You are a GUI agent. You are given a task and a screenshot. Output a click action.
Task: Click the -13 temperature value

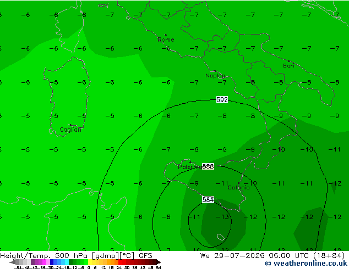222,217
